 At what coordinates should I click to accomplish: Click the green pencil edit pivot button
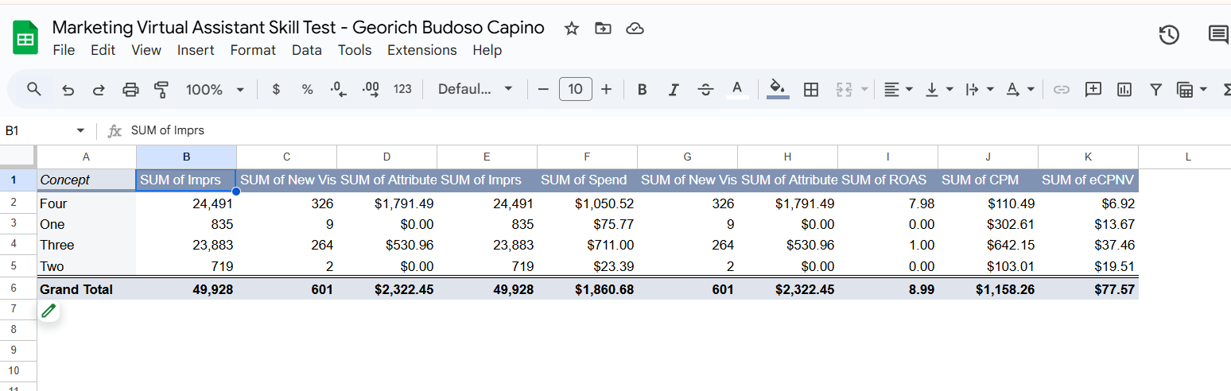point(49,311)
